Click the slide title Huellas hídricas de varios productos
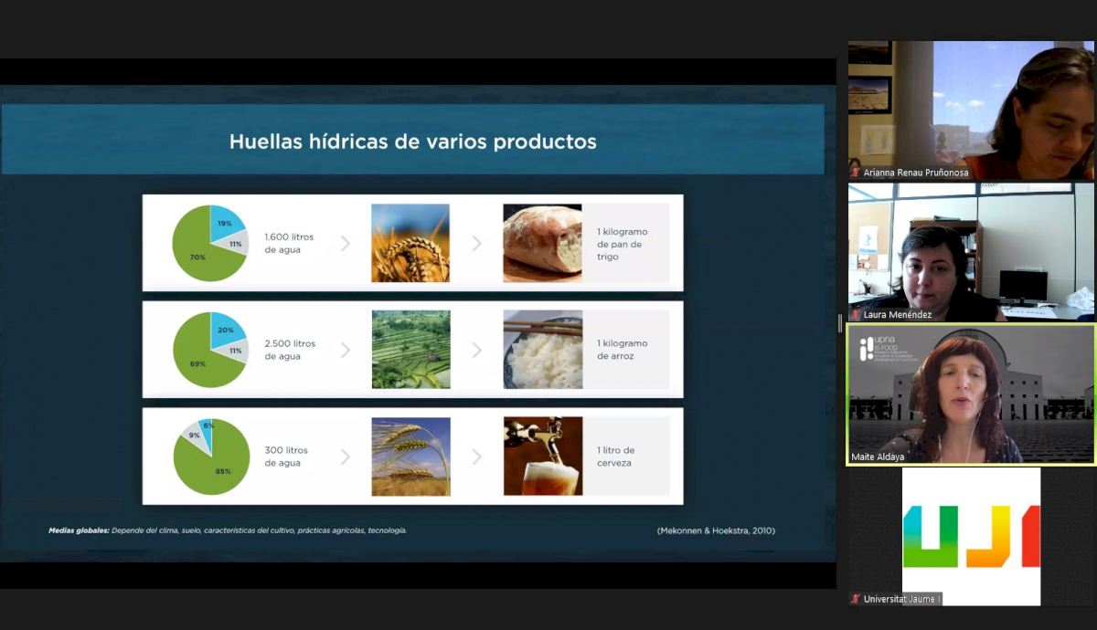The height and width of the screenshot is (630, 1097). pyautogui.click(x=412, y=142)
